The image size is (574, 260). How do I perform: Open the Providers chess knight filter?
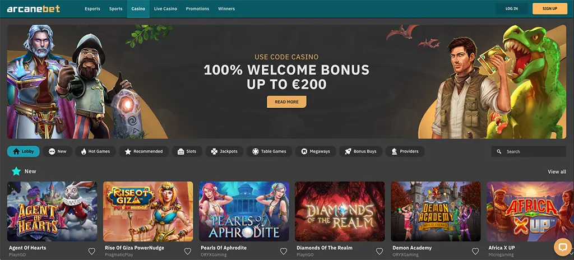pyautogui.click(x=405, y=151)
